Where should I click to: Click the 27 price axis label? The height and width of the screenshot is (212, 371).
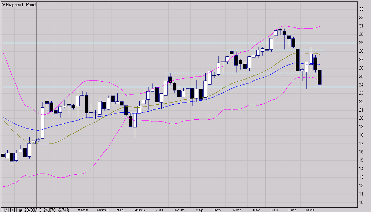[x=361, y=60]
